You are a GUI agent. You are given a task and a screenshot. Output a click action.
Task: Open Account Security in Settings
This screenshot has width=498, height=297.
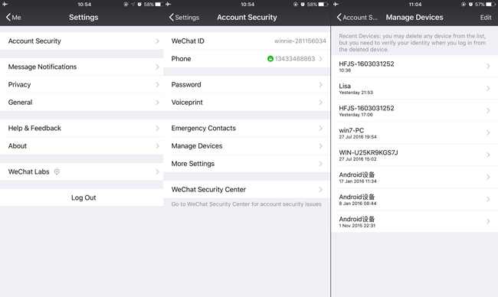click(x=82, y=41)
